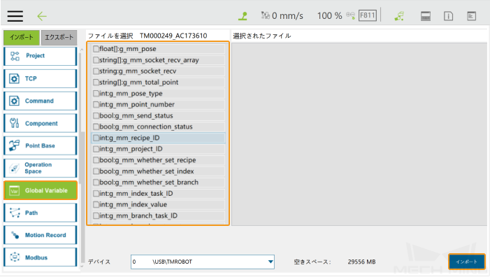This screenshot has height=277, width=490.
Task: Select the Modbus category
Action: coord(41,257)
